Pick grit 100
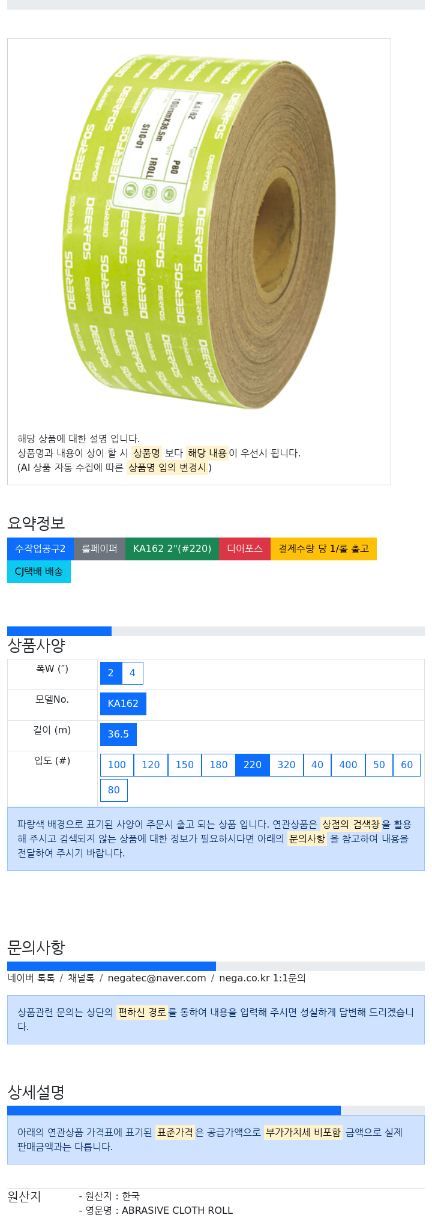 [x=117, y=765]
